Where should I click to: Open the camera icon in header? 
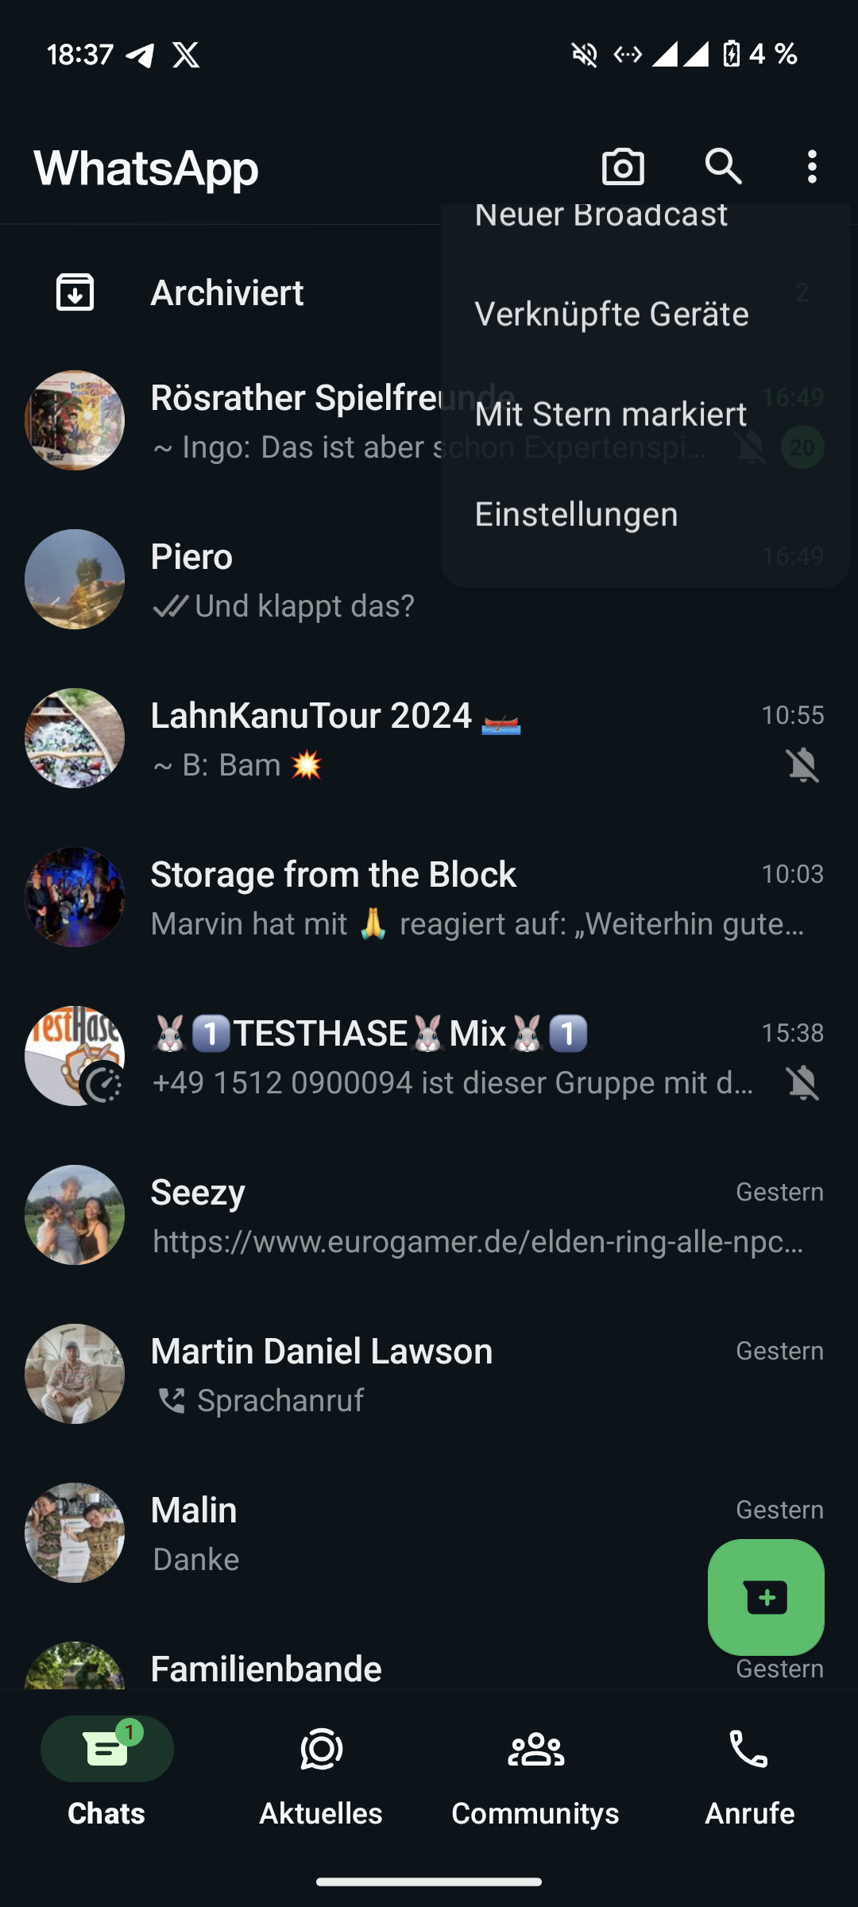tap(623, 167)
